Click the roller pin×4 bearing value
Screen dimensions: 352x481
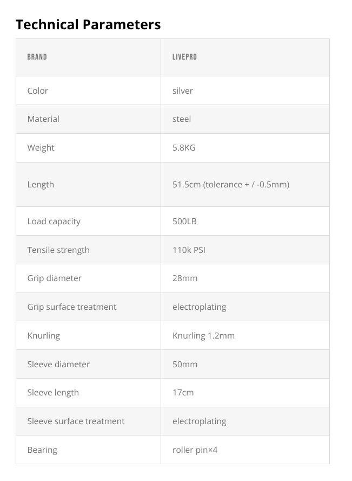(x=195, y=450)
